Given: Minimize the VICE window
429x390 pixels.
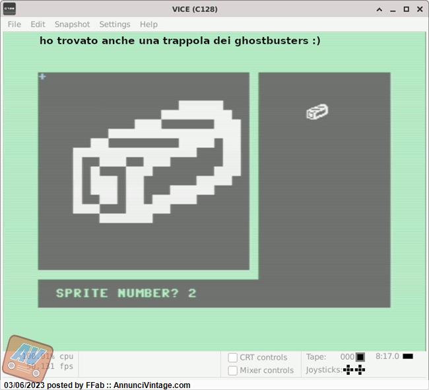Looking at the screenshot, I should [x=393, y=10].
